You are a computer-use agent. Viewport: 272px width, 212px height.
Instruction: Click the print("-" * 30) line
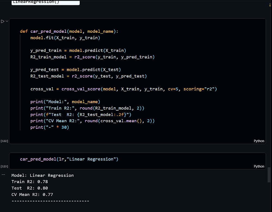click(x=50, y=127)
